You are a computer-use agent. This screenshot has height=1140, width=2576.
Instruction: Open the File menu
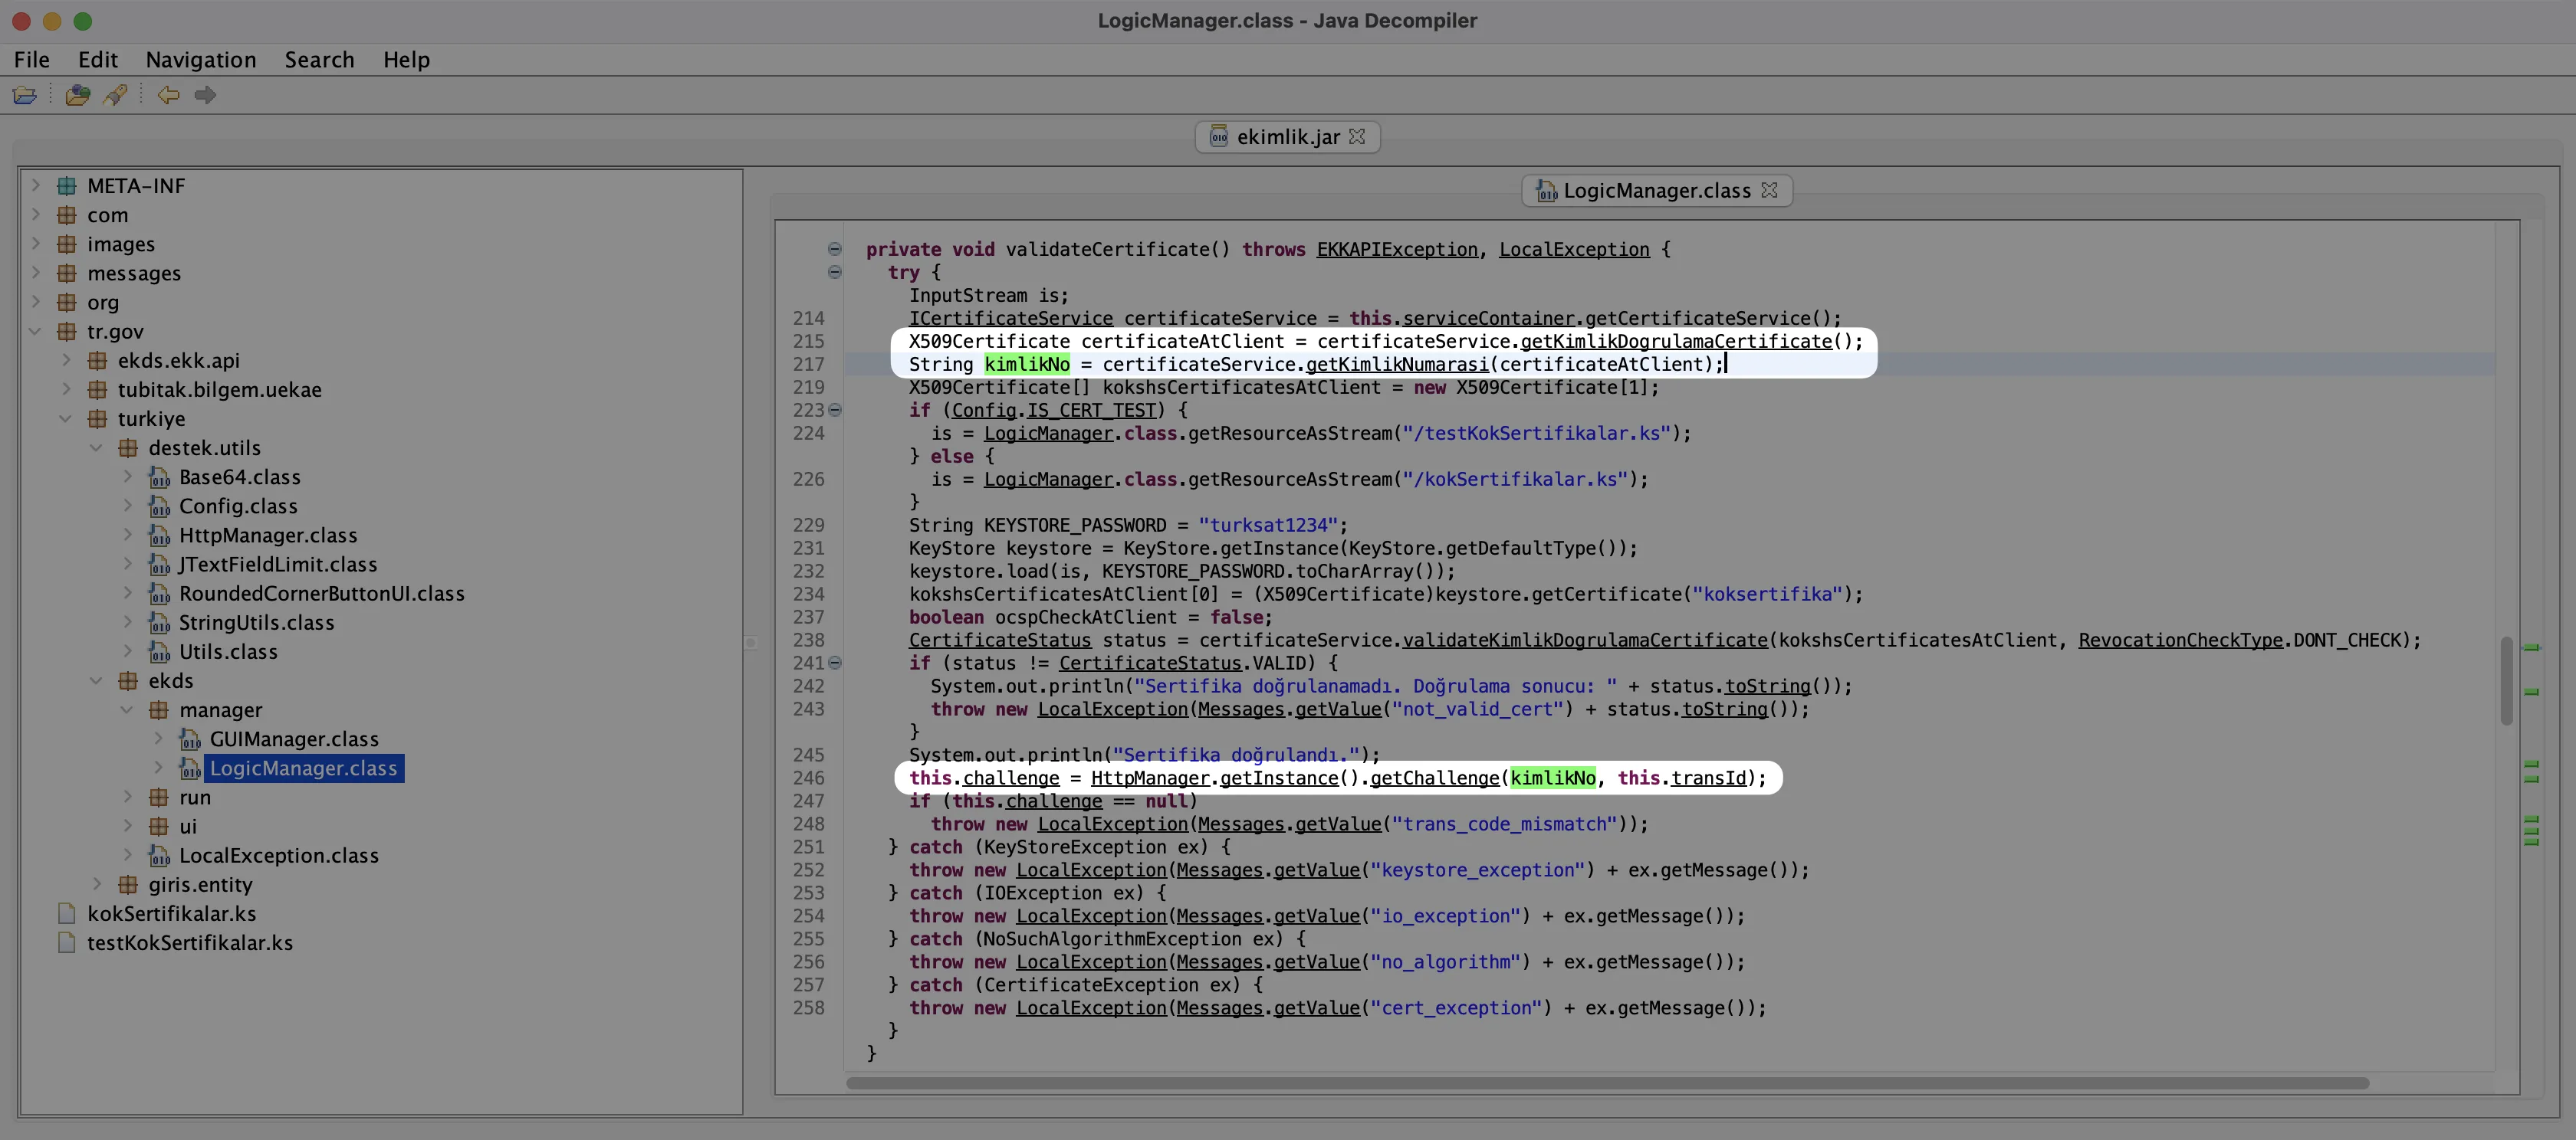tap(32, 59)
